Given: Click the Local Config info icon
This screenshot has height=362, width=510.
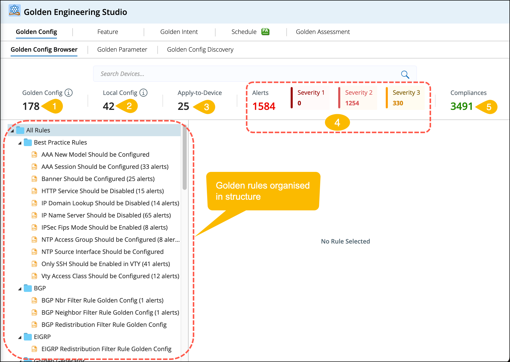Looking at the screenshot, I should pos(143,93).
